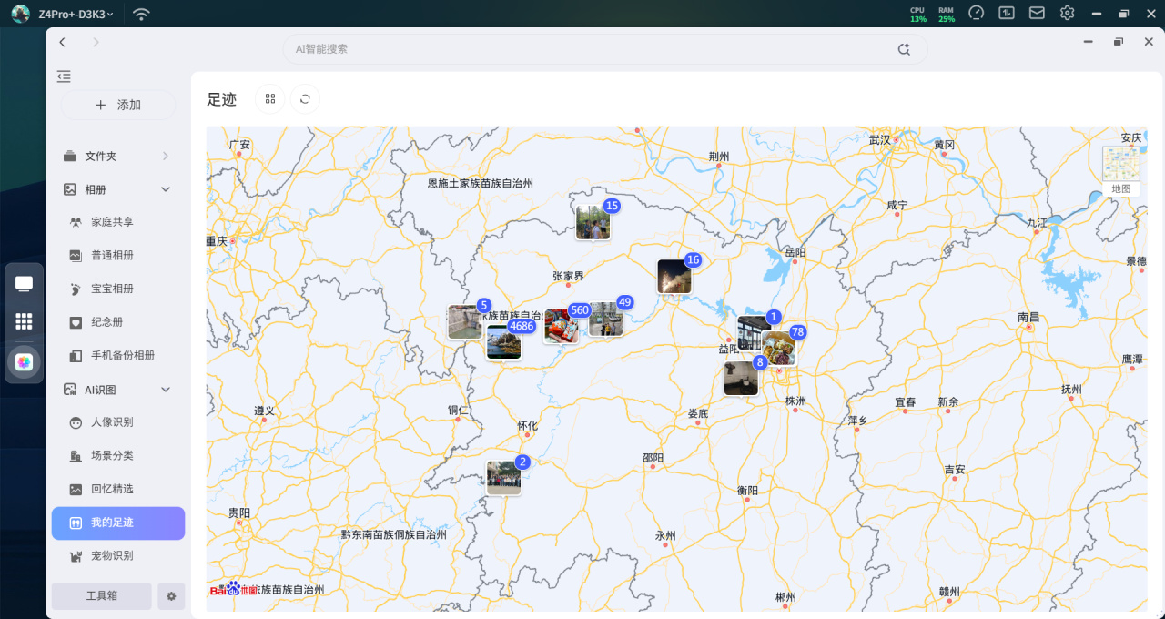Open the 文件夹 folder icon
The height and width of the screenshot is (619, 1165).
(x=70, y=157)
